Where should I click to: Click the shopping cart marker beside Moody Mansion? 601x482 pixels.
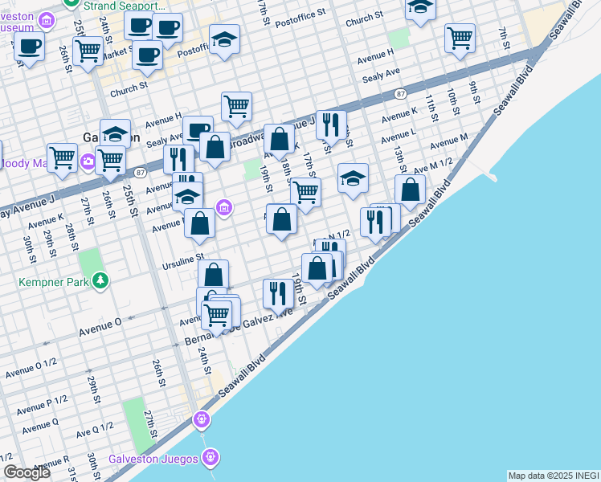click(62, 159)
